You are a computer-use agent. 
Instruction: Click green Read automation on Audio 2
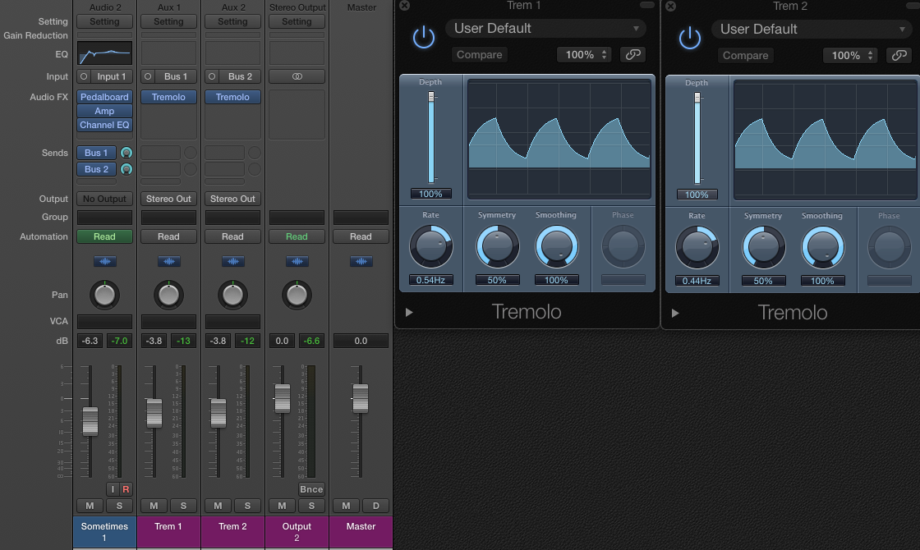click(104, 236)
